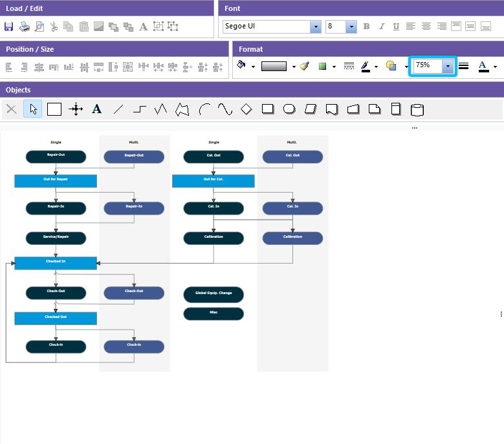Pick the Diamond shape tool
The height and width of the screenshot is (444, 504).
coord(247,109)
